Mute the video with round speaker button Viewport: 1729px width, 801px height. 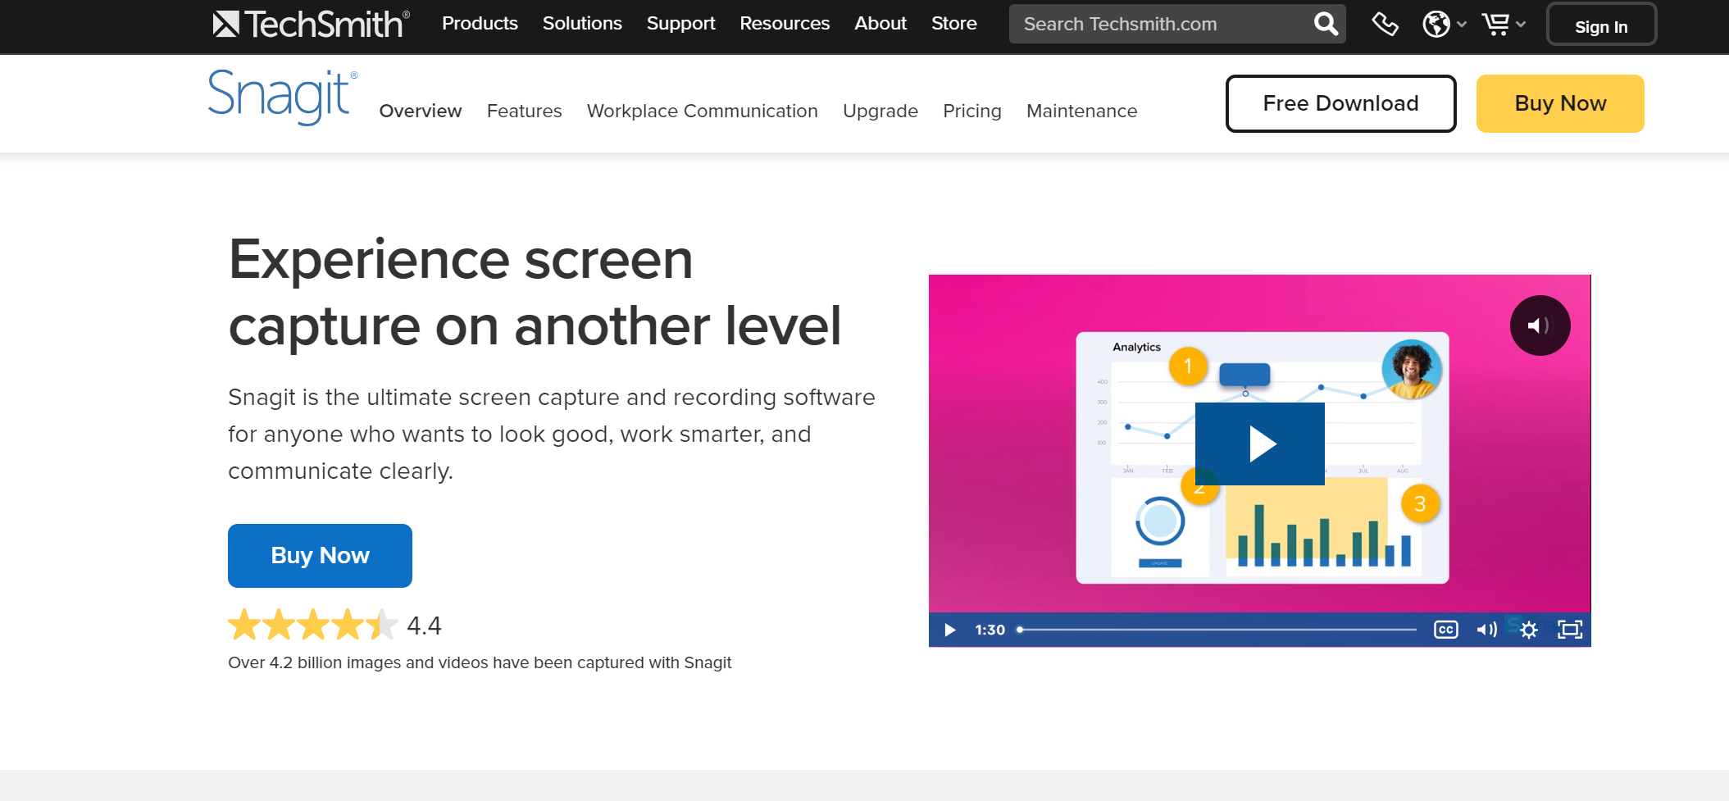[1540, 325]
